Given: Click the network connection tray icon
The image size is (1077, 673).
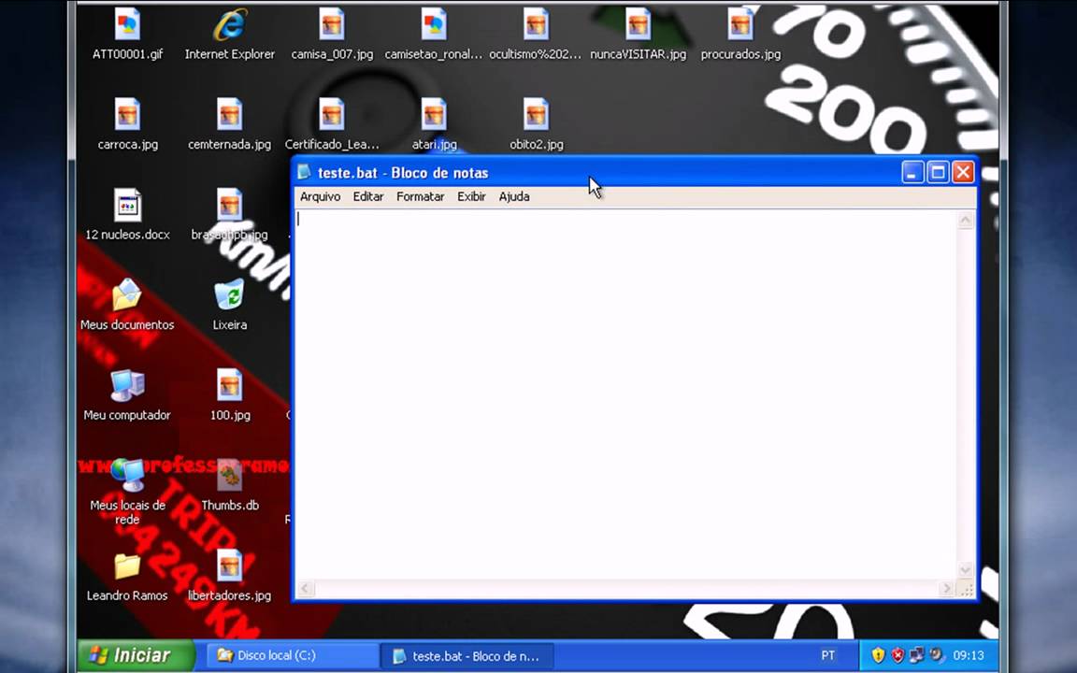Looking at the screenshot, I should [x=917, y=655].
